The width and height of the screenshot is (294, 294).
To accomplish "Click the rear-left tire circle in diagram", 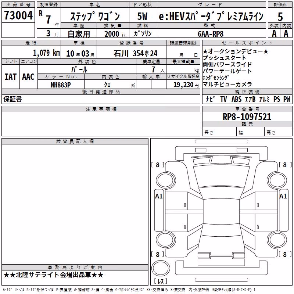I will pyautogui.click(x=166, y=240).
